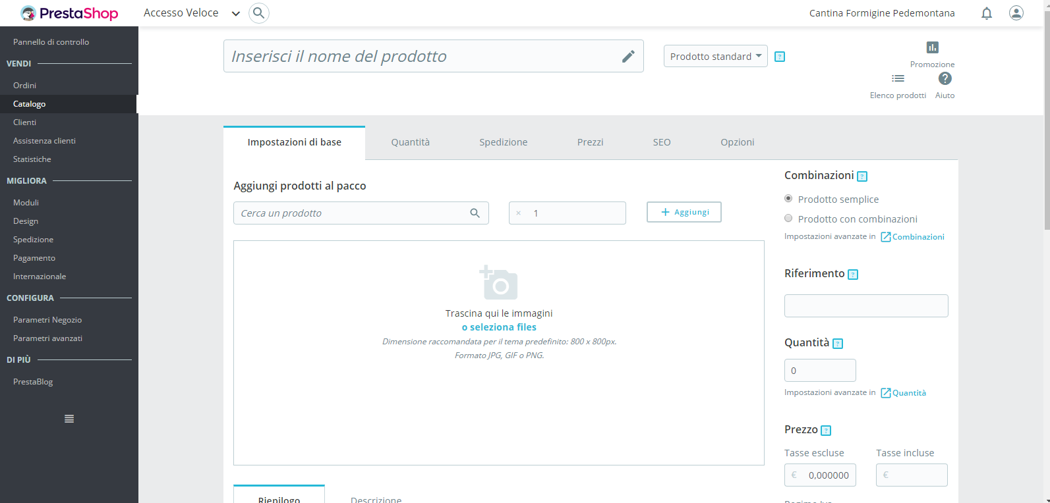Switch to the Spedizione tab
Image resolution: width=1050 pixels, height=503 pixels.
click(x=504, y=142)
